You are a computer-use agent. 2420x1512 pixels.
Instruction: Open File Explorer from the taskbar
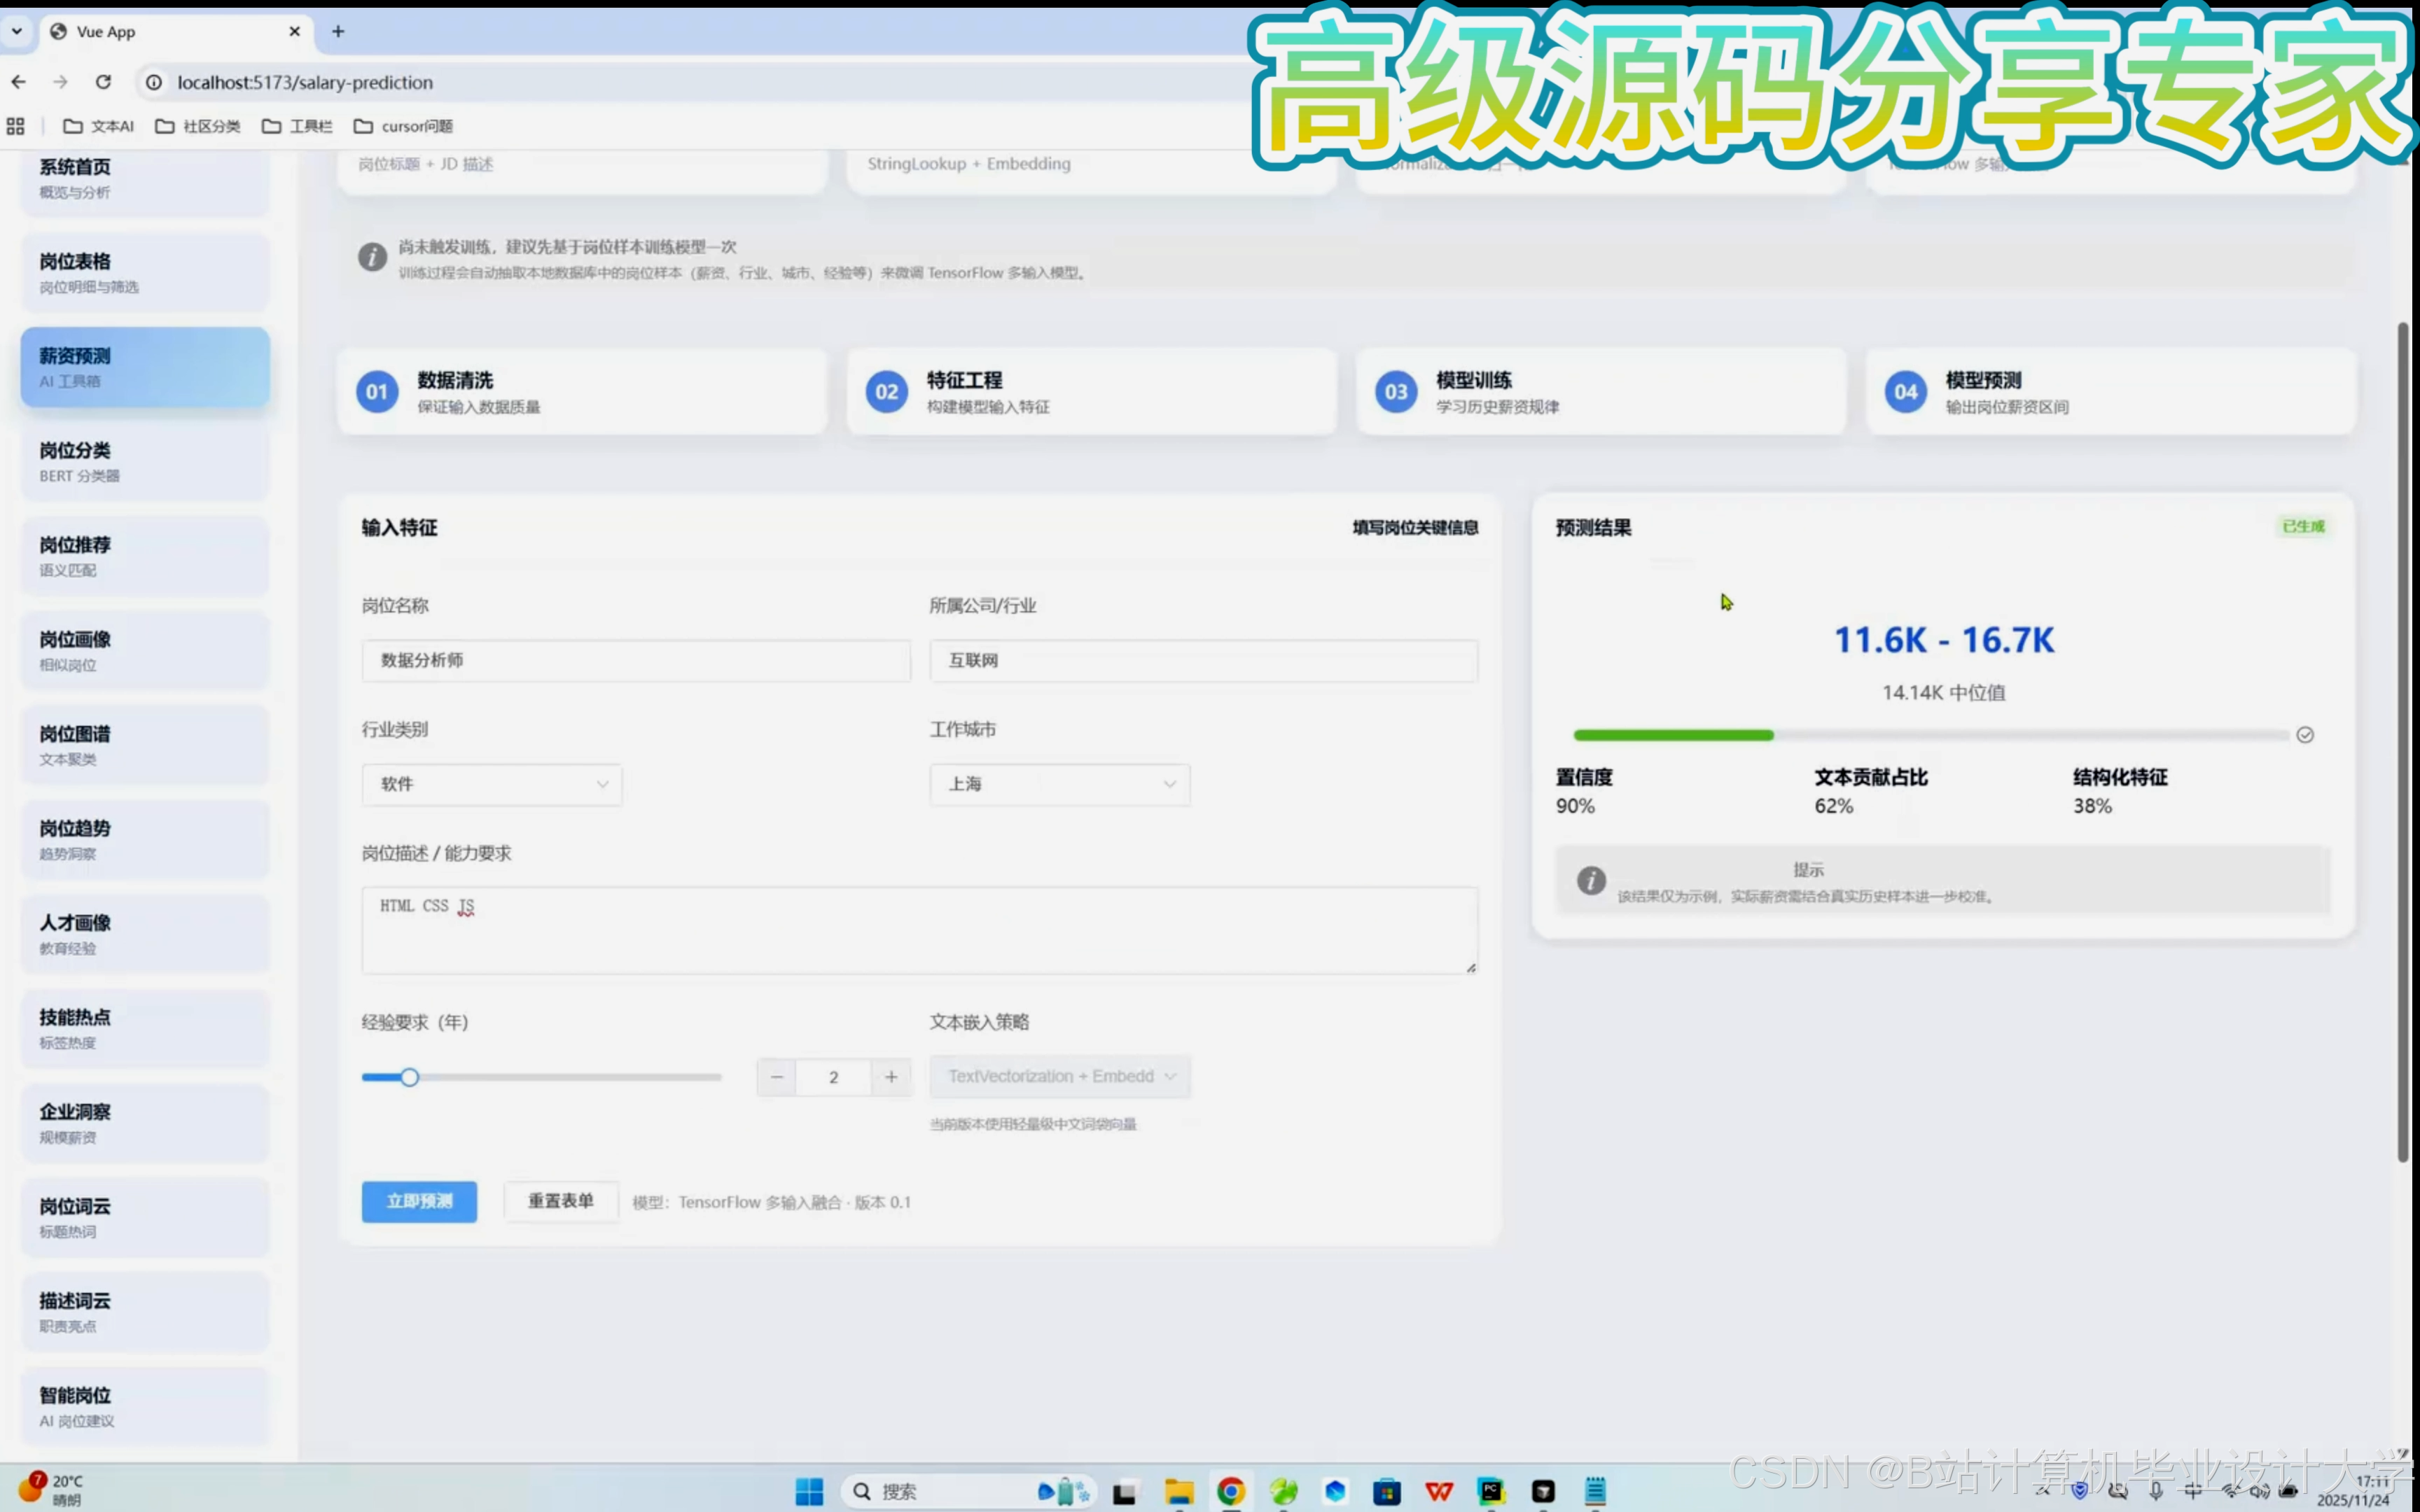pos(1179,1491)
